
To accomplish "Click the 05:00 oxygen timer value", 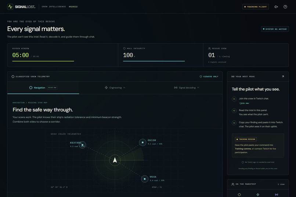I will click(21, 55).
